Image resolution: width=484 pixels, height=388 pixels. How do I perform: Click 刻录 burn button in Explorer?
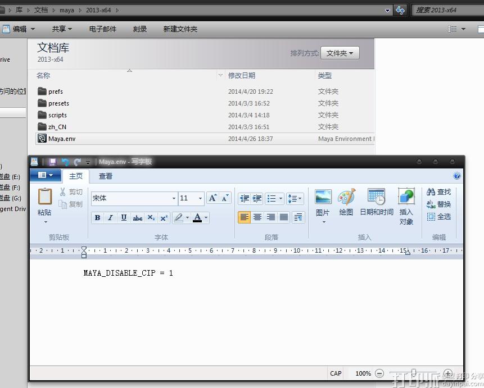click(x=140, y=29)
